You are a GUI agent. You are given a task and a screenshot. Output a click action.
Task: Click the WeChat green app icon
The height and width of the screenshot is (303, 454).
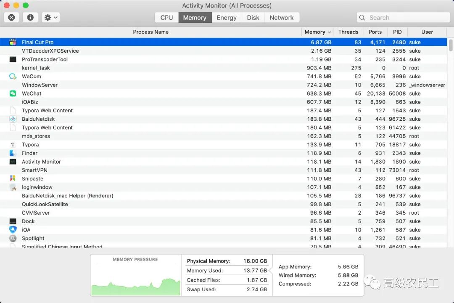tap(13, 93)
